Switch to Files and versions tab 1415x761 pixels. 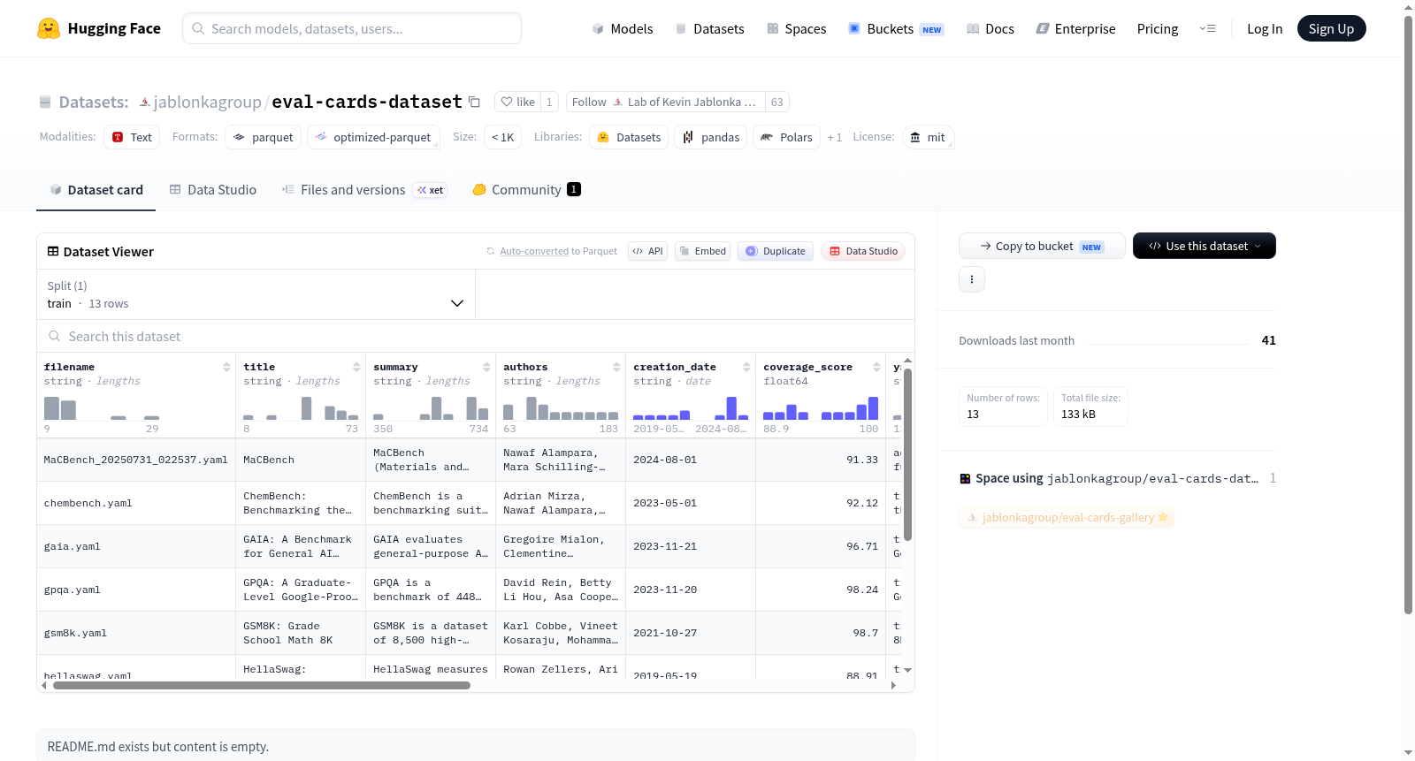coord(364,189)
